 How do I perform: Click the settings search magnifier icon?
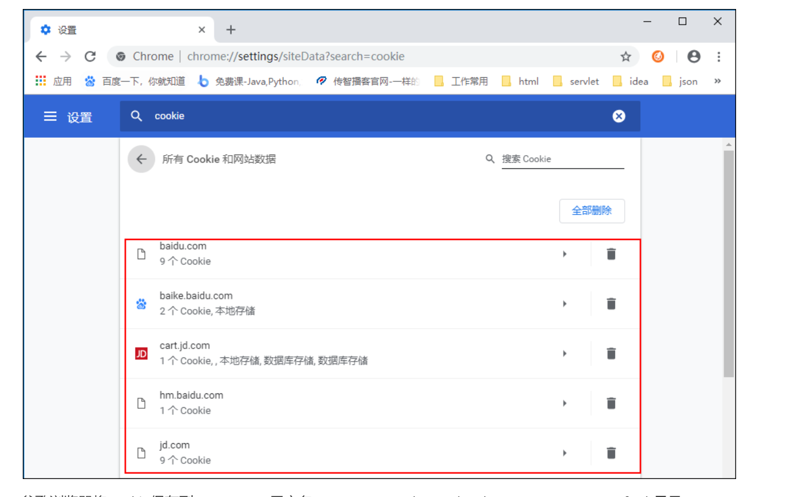click(x=137, y=116)
